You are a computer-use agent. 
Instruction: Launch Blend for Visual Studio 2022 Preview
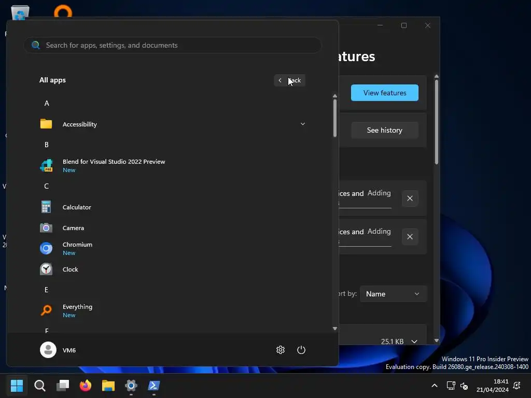tap(173, 165)
